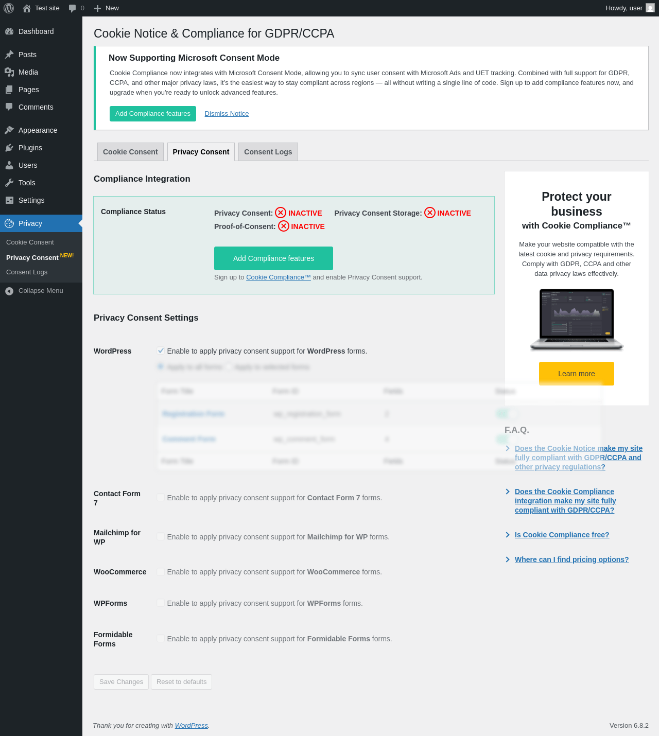Open the Settings menu label
The height and width of the screenshot is (736, 659).
[31, 200]
